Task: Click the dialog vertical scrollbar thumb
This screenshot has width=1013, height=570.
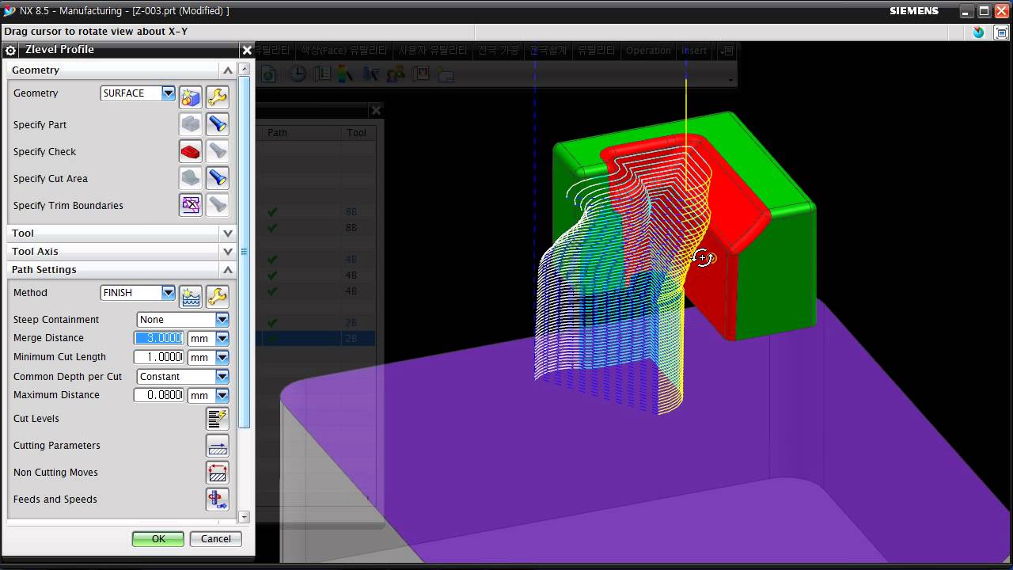Action: pyautogui.click(x=244, y=252)
